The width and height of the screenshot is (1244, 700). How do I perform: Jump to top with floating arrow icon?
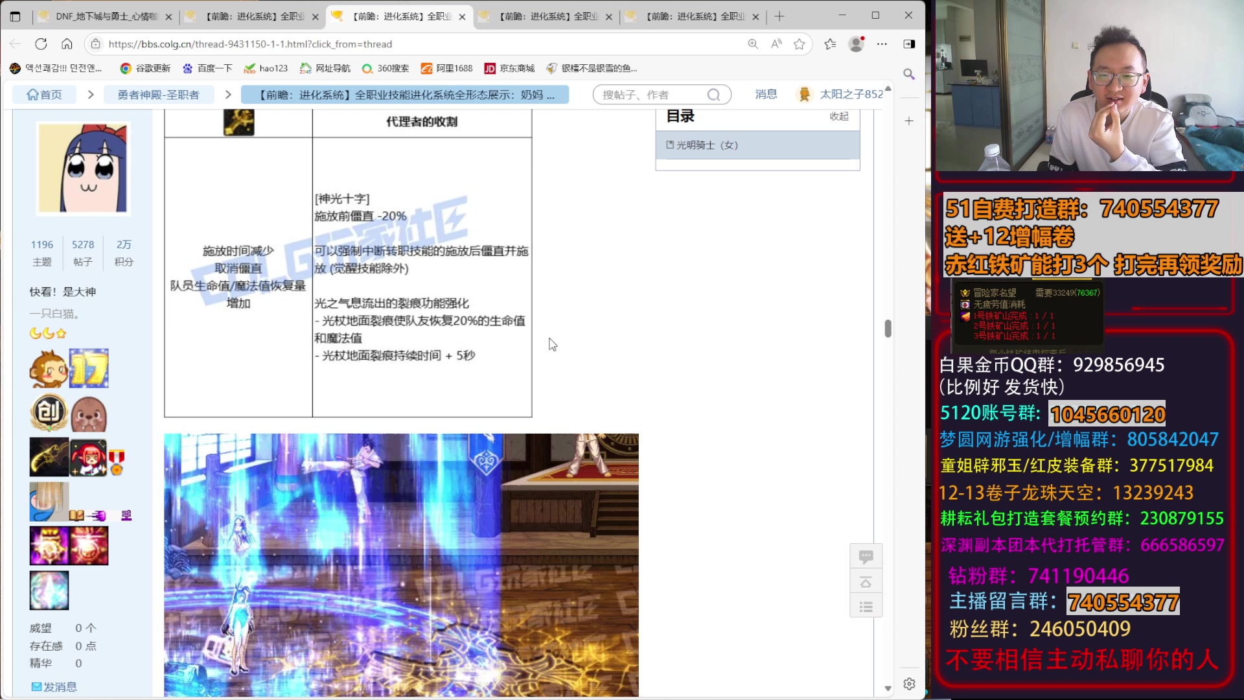866,582
